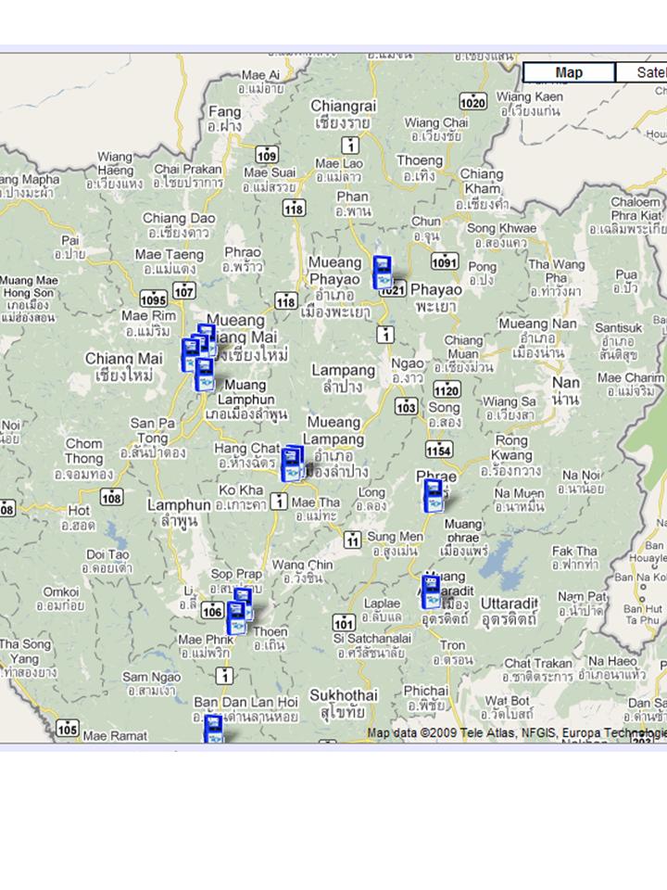This screenshot has height=890, width=667.
Task: Click the Sung Men label
Action: pyautogui.click(x=396, y=543)
